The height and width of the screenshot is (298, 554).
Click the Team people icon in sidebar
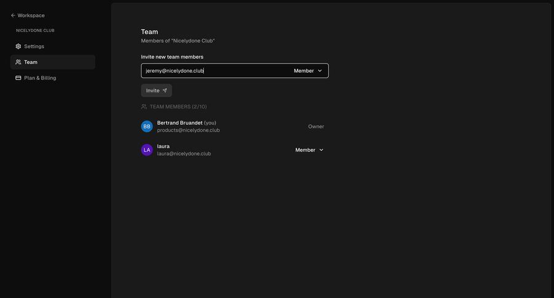18,62
